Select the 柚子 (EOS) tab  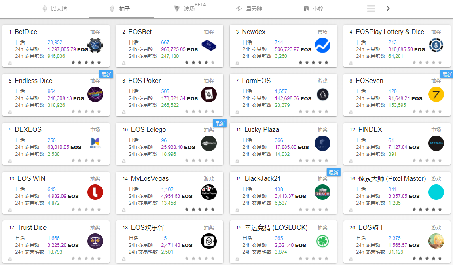(x=120, y=9)
